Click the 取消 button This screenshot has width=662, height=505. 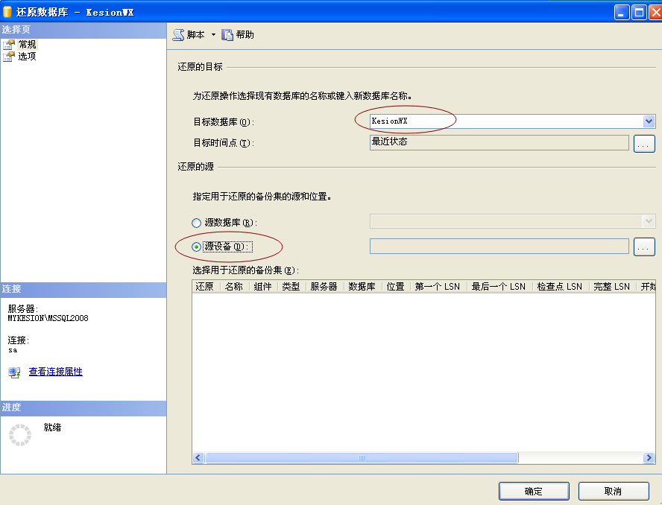click(x=614, y=491)
